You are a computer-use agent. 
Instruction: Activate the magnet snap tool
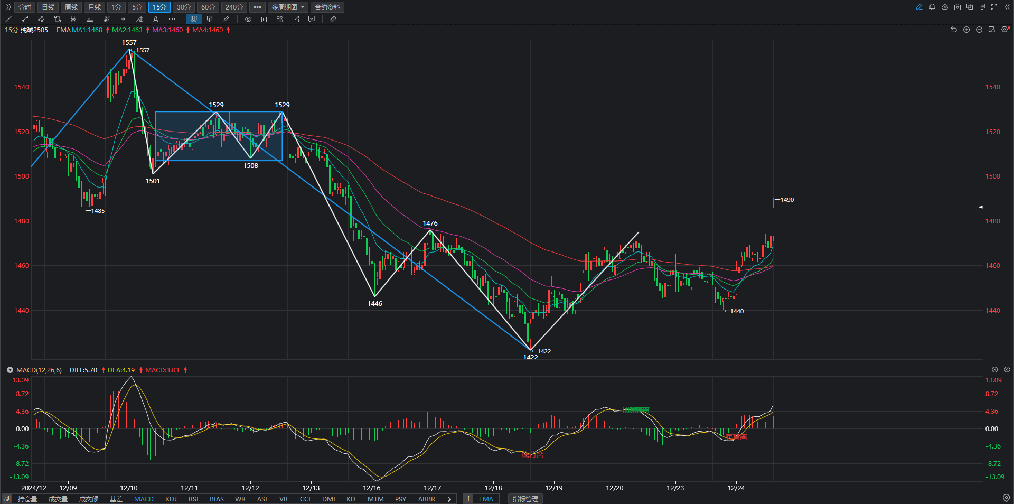click(x=194, y=19)
